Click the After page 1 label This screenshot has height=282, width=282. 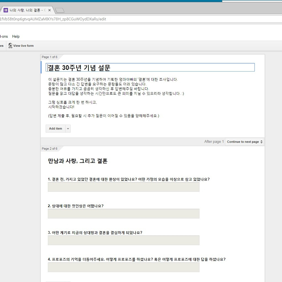pyautogui.click(x=214, y=141)
